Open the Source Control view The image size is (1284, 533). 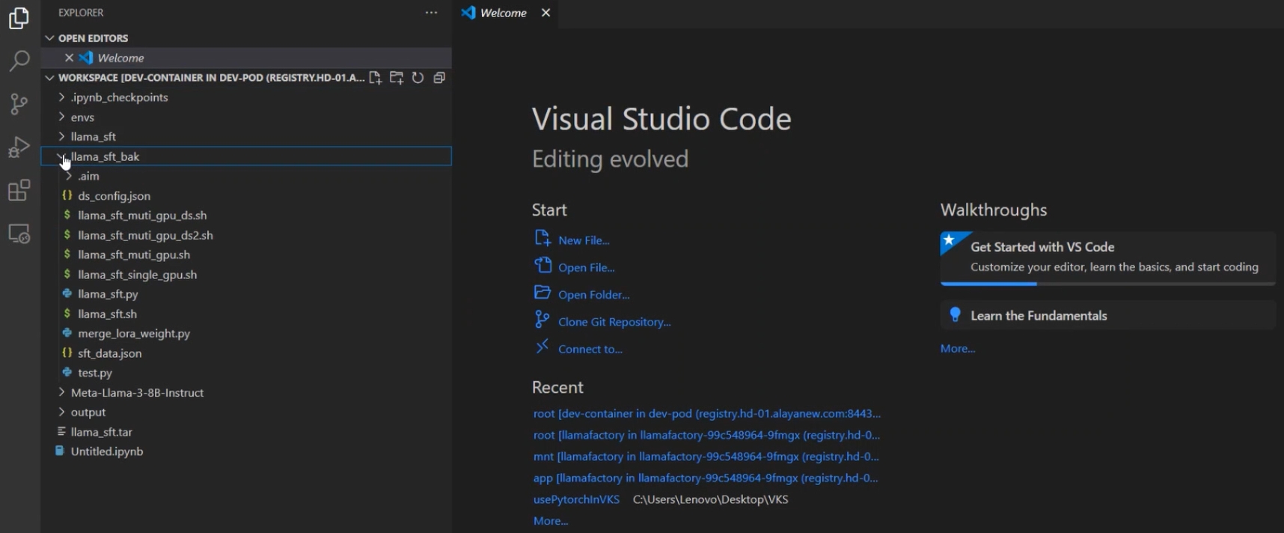coord(19,104)
